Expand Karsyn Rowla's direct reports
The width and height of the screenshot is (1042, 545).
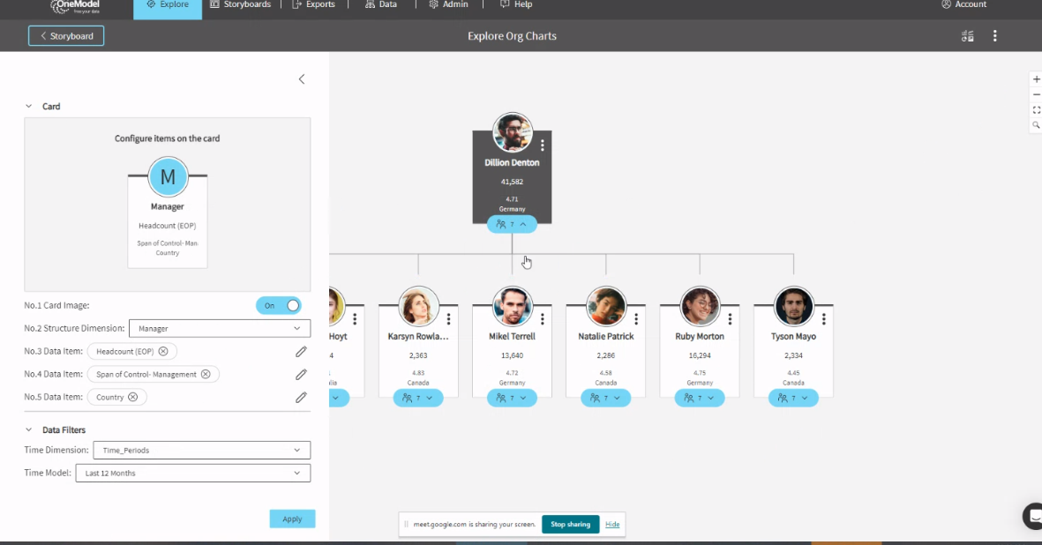click(x=418, y=399)
